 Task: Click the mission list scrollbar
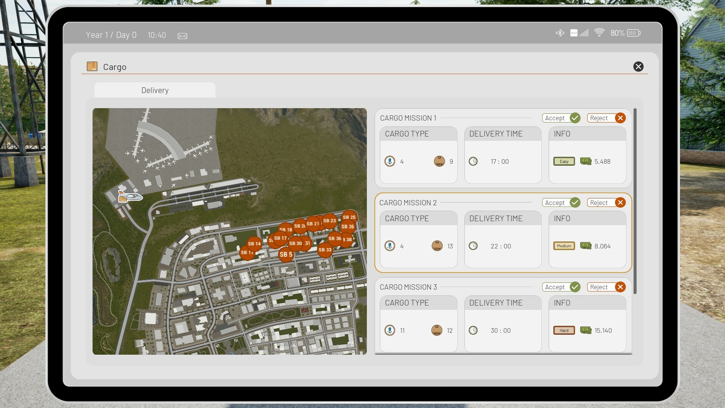point(635,201)
